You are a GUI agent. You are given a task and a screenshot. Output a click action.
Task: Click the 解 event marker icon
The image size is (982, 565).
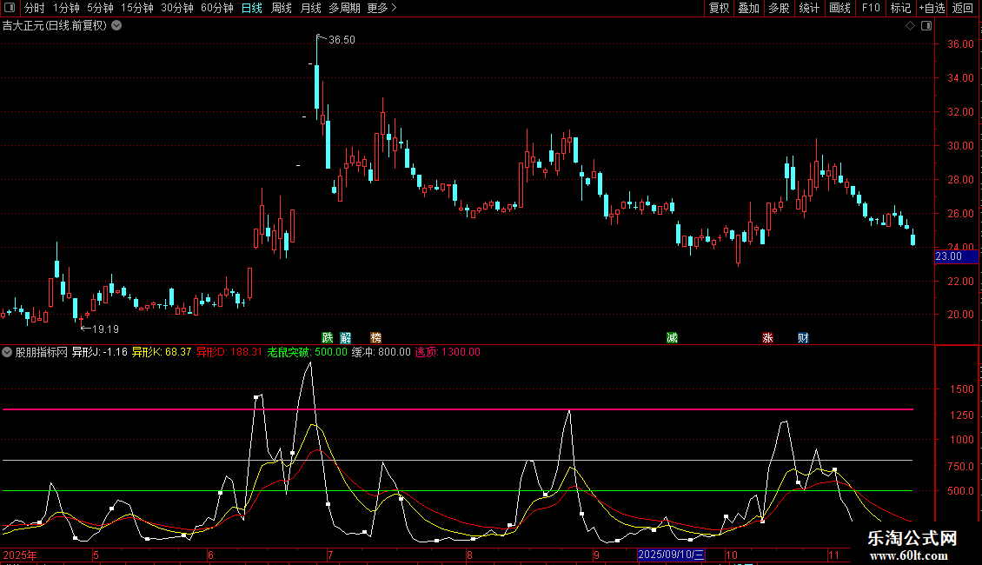point(345,337)
